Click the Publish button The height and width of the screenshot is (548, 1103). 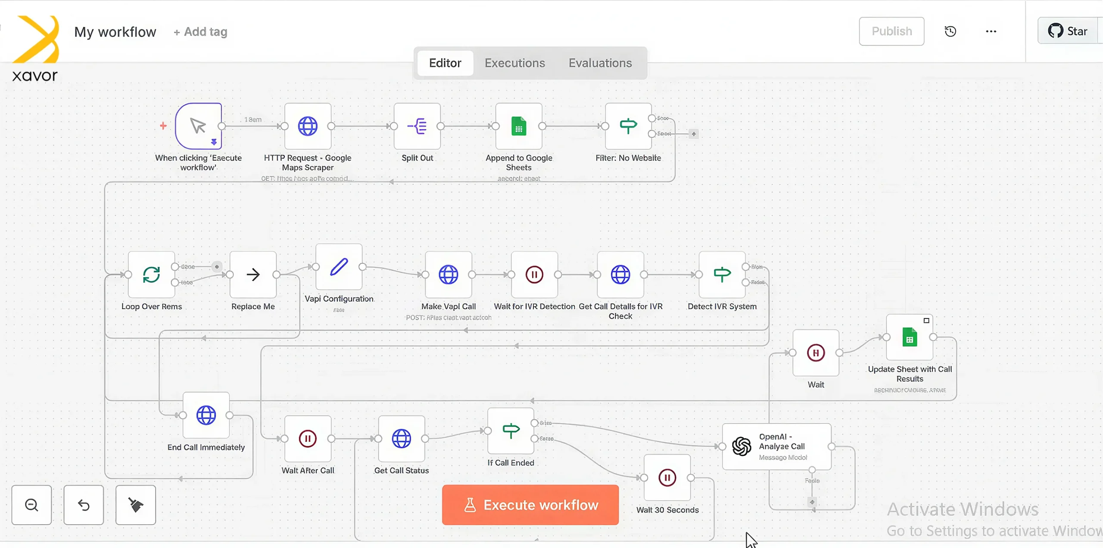pyautogui.click(x=891, y=31)
